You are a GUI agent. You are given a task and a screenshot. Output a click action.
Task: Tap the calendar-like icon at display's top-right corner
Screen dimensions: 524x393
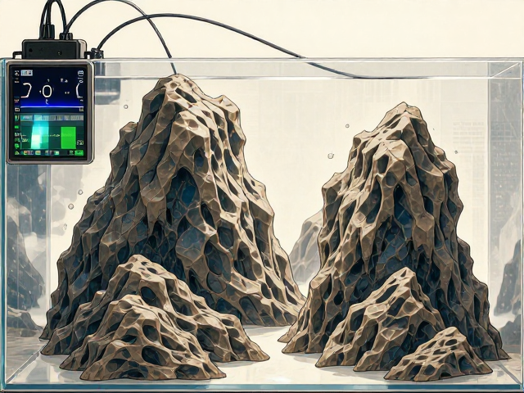click(x=80, y=73)
